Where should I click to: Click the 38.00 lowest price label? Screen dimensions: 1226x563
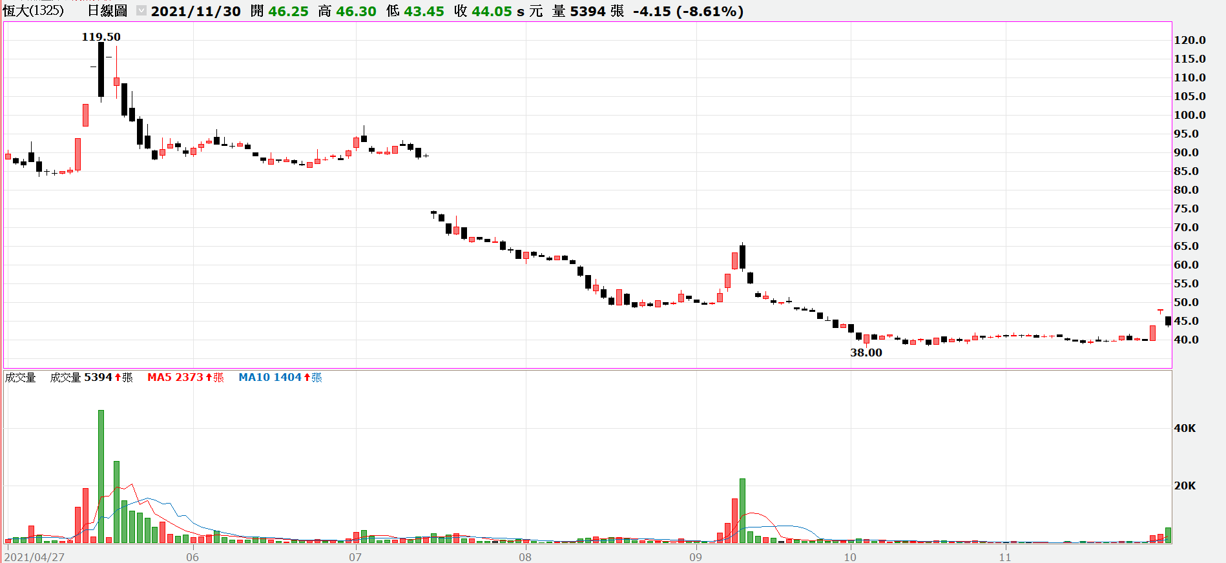pyautogui.click(x=866, y=353)
